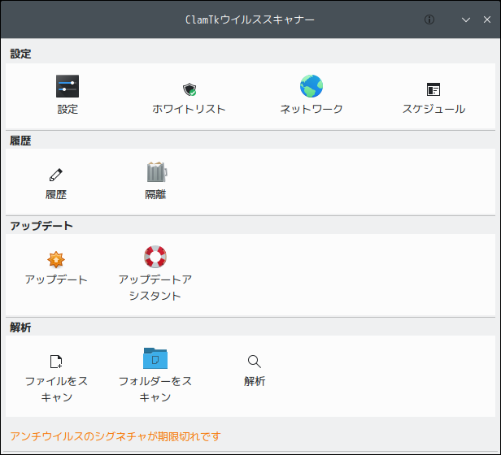Click the chevron-down button in title bar
The width and height of the screenshot is (501, 455).
click(466, 19)
